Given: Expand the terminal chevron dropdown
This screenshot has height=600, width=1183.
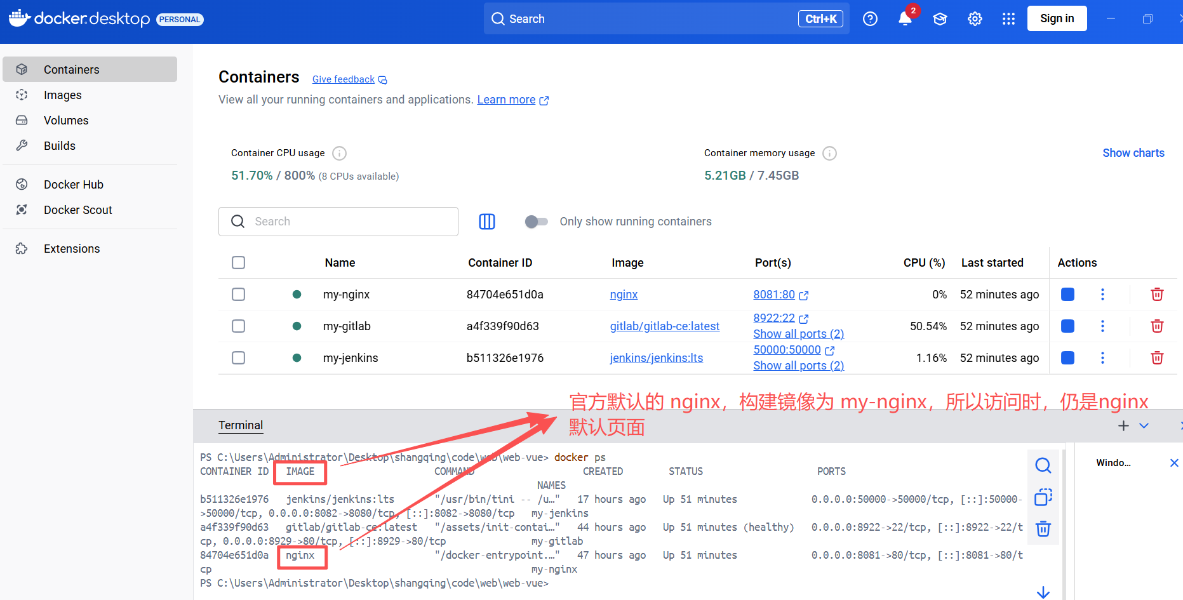Looking at the screenshot, I should 1144,425.
